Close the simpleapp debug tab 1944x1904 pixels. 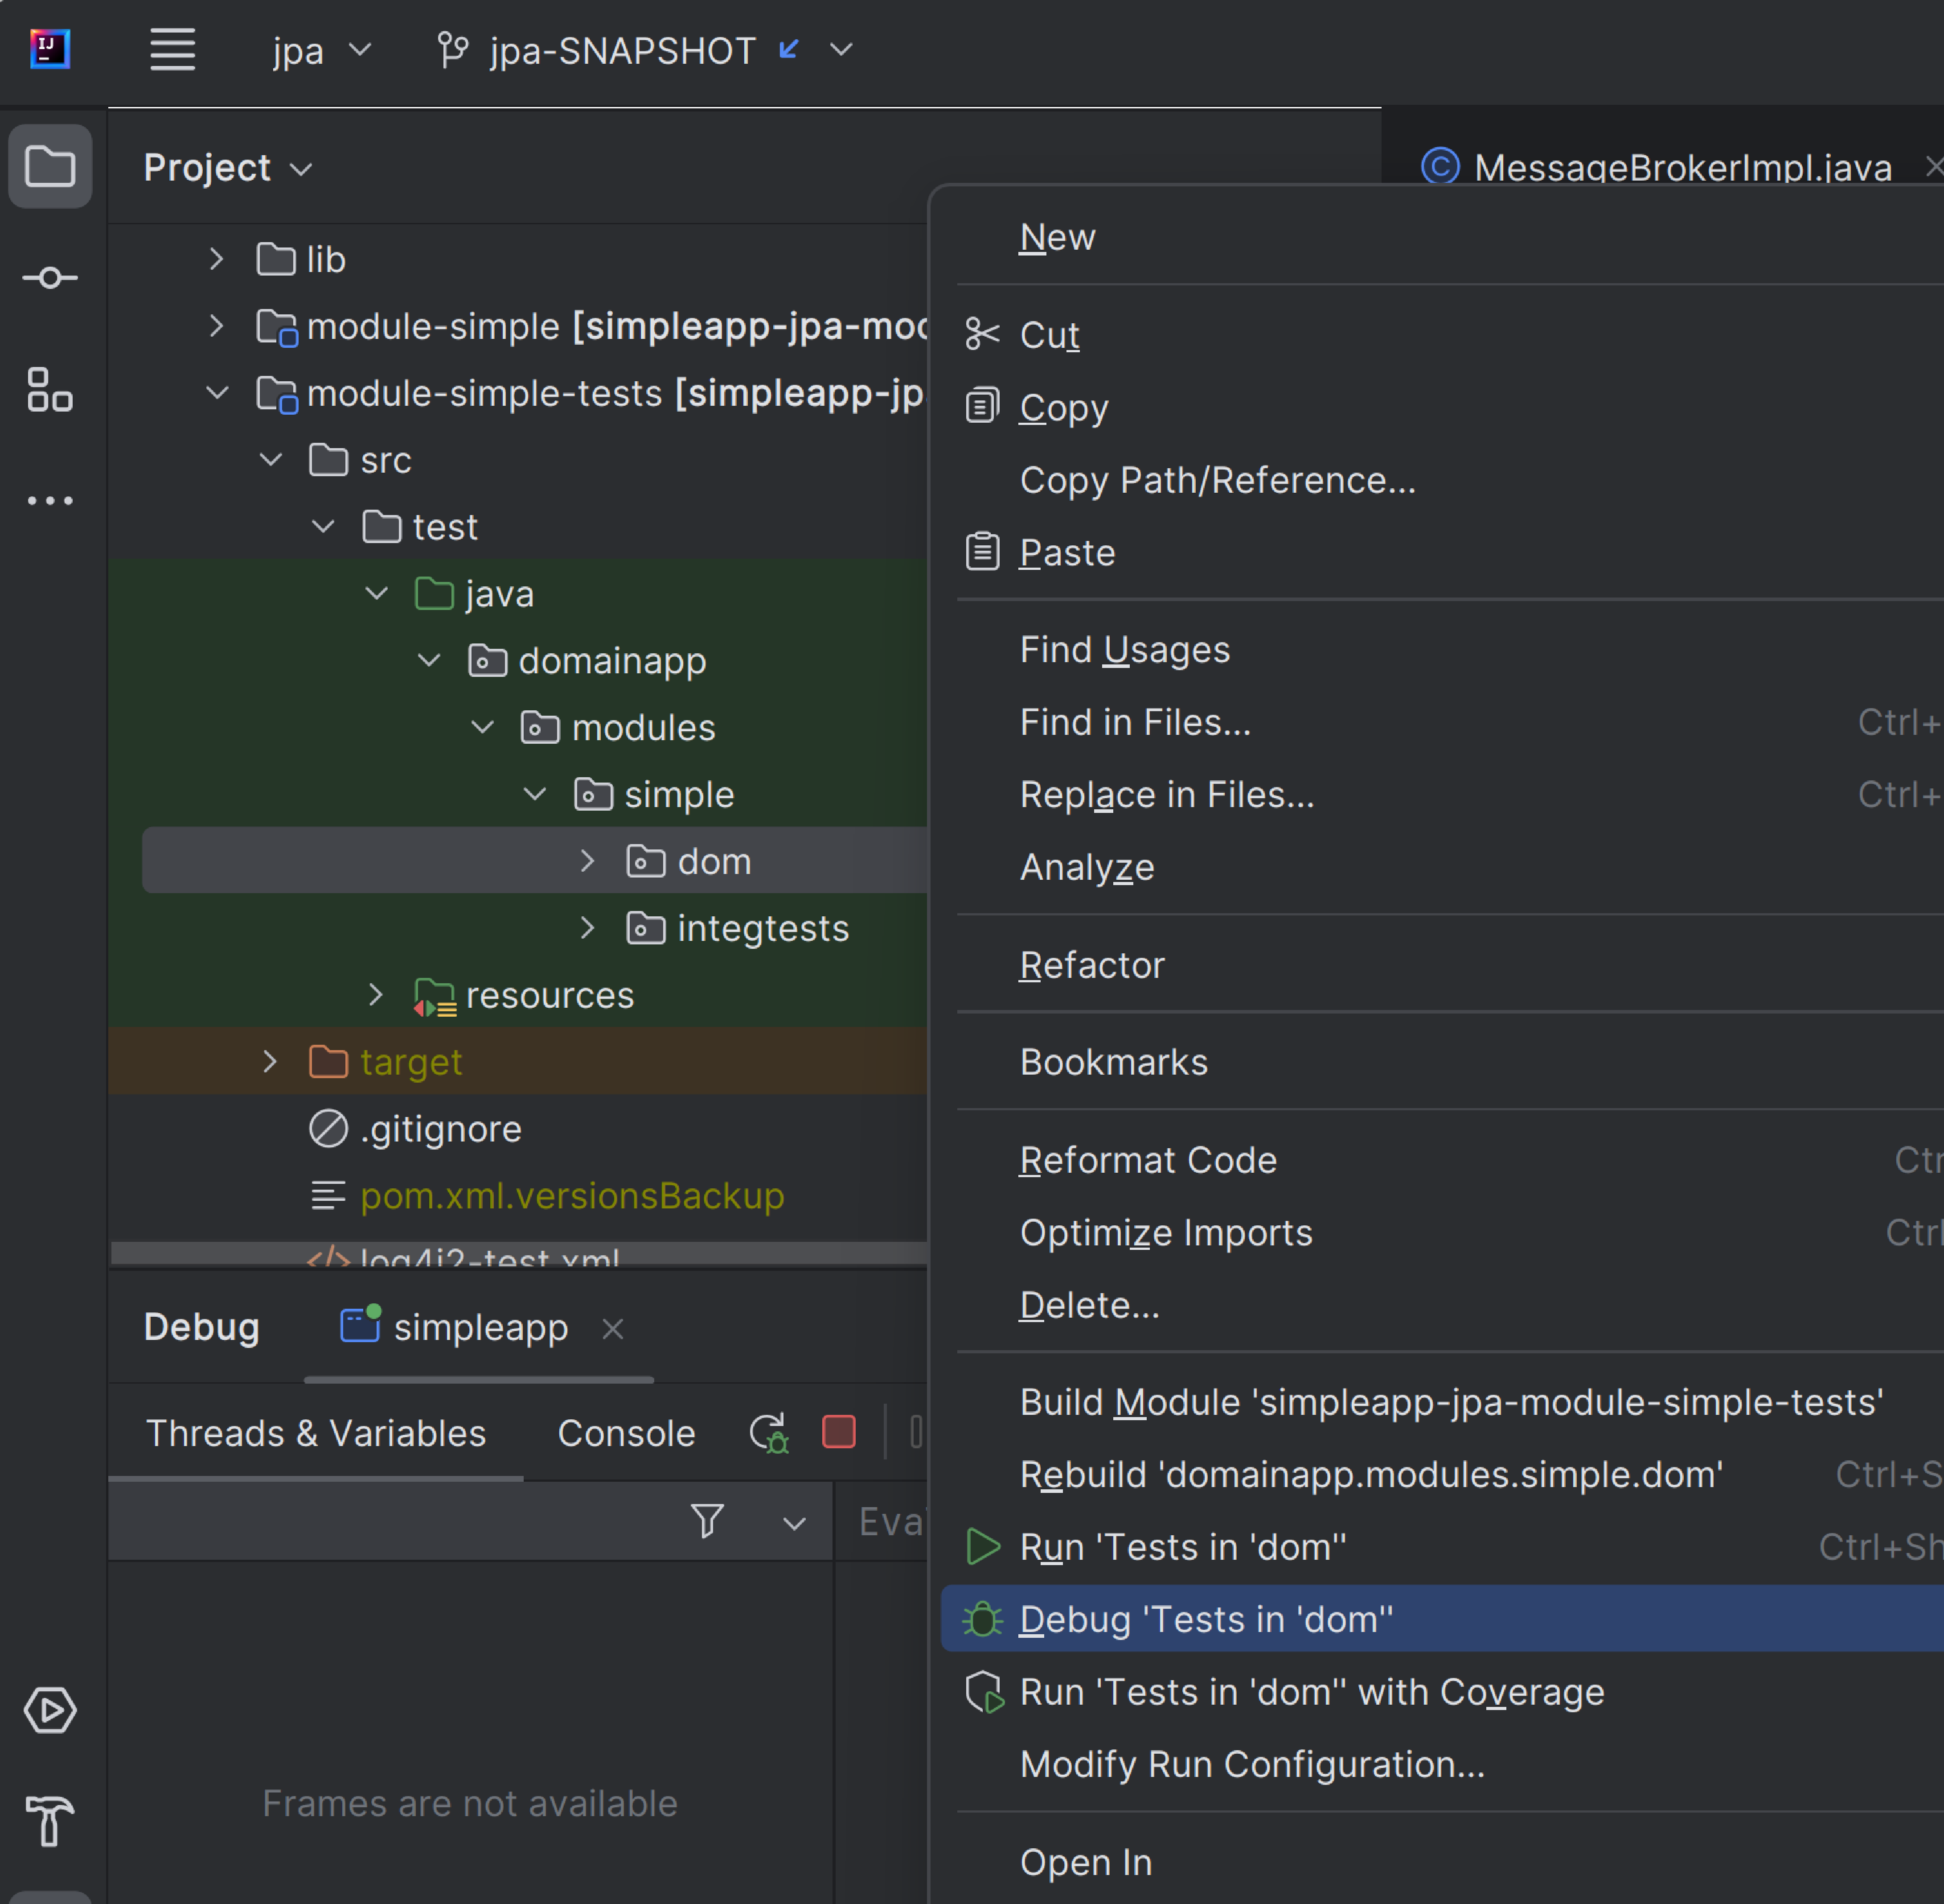tap(613, 1328)
